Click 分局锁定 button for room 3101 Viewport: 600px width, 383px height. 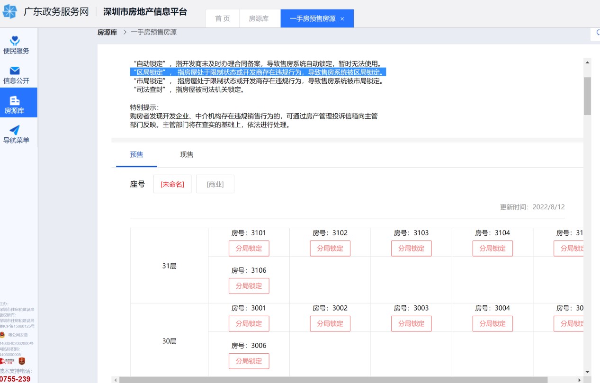tap(249, 249)
